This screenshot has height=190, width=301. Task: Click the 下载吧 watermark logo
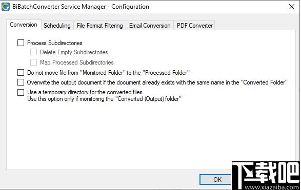coord(267,173)
